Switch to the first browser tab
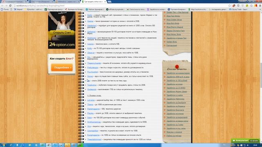Image resolution: width=262 pixels, height=147 pixels. click(14, 2)
